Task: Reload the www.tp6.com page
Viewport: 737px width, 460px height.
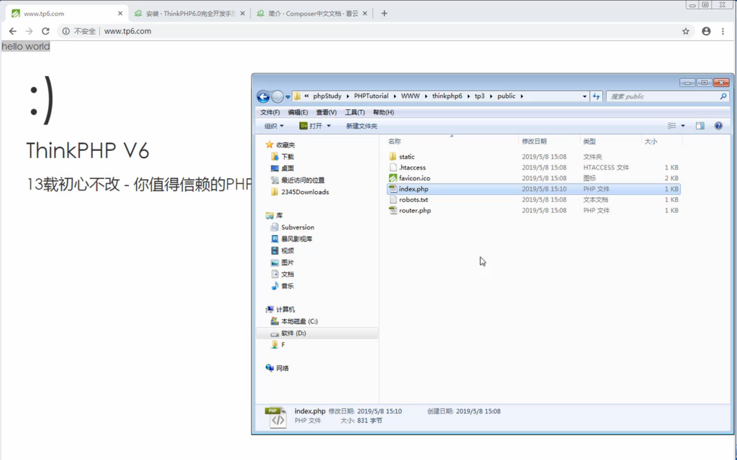Action: pos(45,31)
